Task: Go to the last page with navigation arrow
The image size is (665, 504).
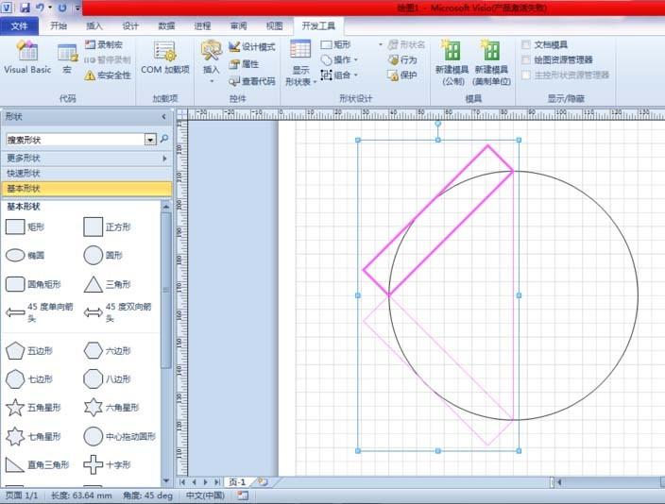Action: point(217,482)
